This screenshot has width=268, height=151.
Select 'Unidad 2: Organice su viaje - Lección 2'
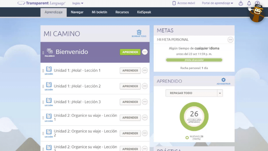85,133
